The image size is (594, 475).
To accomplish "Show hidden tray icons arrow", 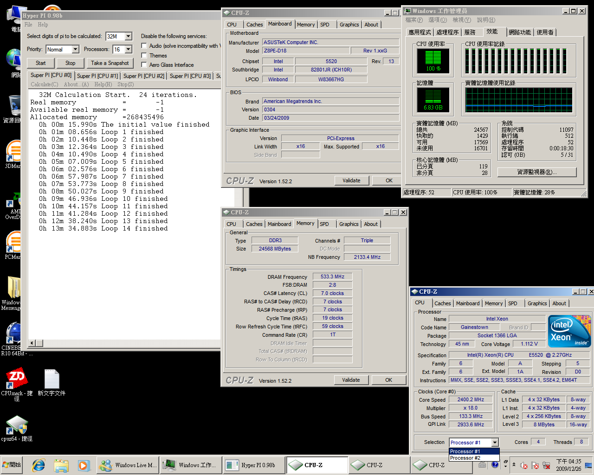I will pos(514,465).
